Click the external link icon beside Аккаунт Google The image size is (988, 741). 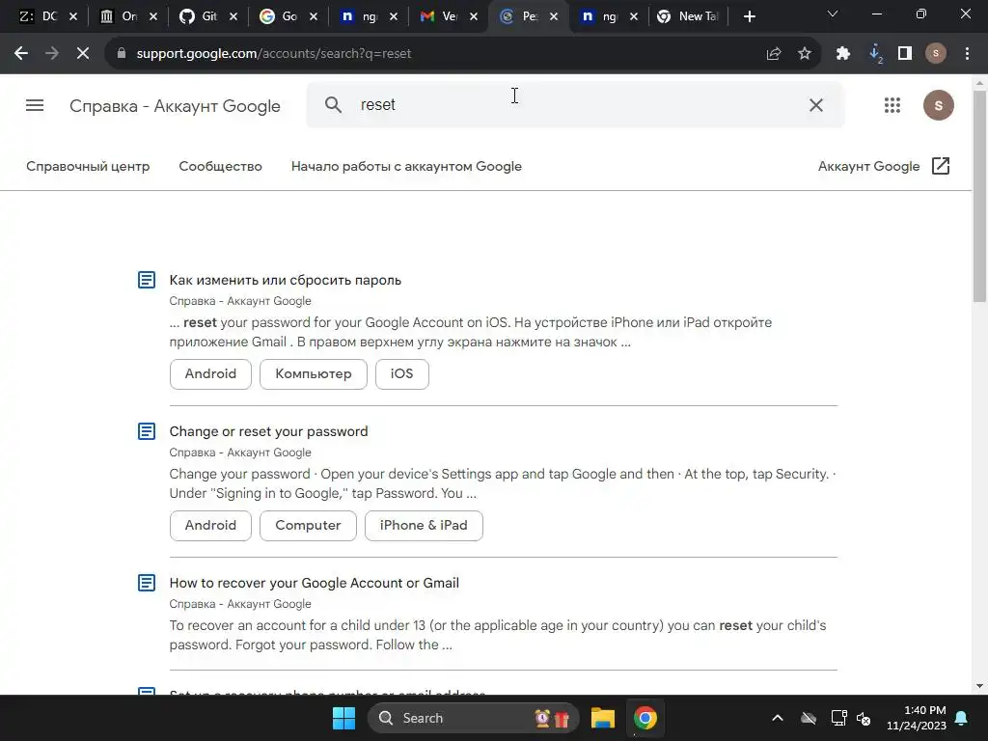tap(940, 166)
